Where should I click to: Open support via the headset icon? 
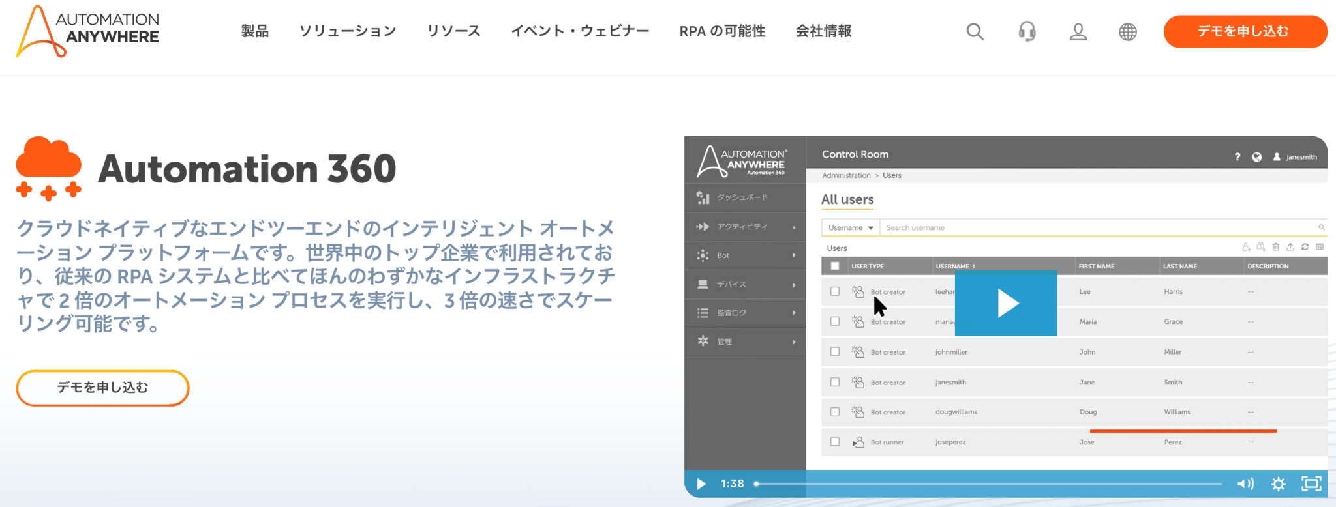click(x=1027, y=31)
